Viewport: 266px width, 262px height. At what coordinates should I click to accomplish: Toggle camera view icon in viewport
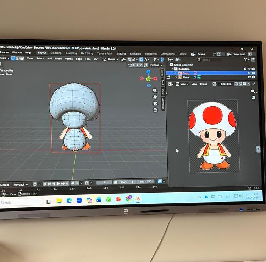pyautogui.click(x=155, y=103)
